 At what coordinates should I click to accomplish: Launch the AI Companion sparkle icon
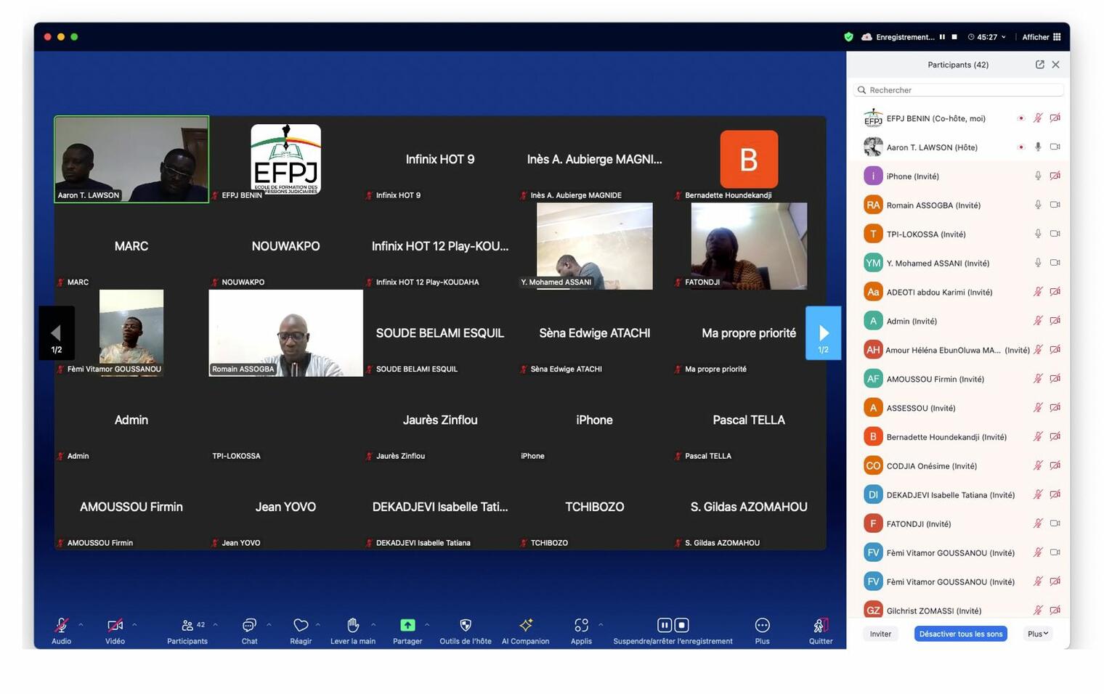tap(526, 626)
